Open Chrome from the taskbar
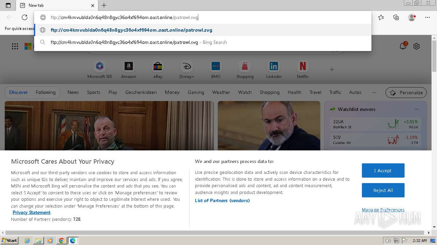 61,241
